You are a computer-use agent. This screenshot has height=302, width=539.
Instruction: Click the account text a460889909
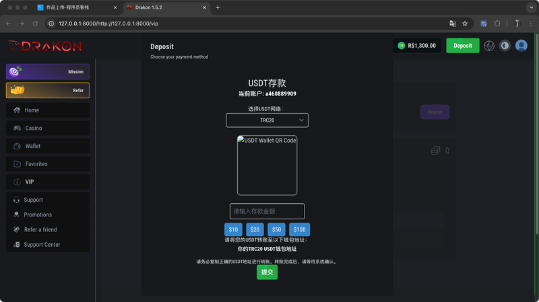280,93
